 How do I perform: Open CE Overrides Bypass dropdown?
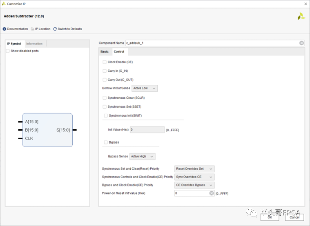(x=194, y=185)
